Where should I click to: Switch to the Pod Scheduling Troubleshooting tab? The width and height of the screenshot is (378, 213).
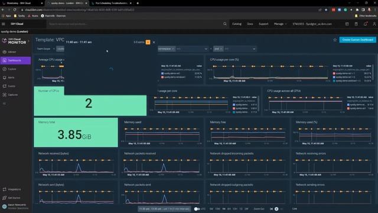pyautogui.click(x=111, y=3)
